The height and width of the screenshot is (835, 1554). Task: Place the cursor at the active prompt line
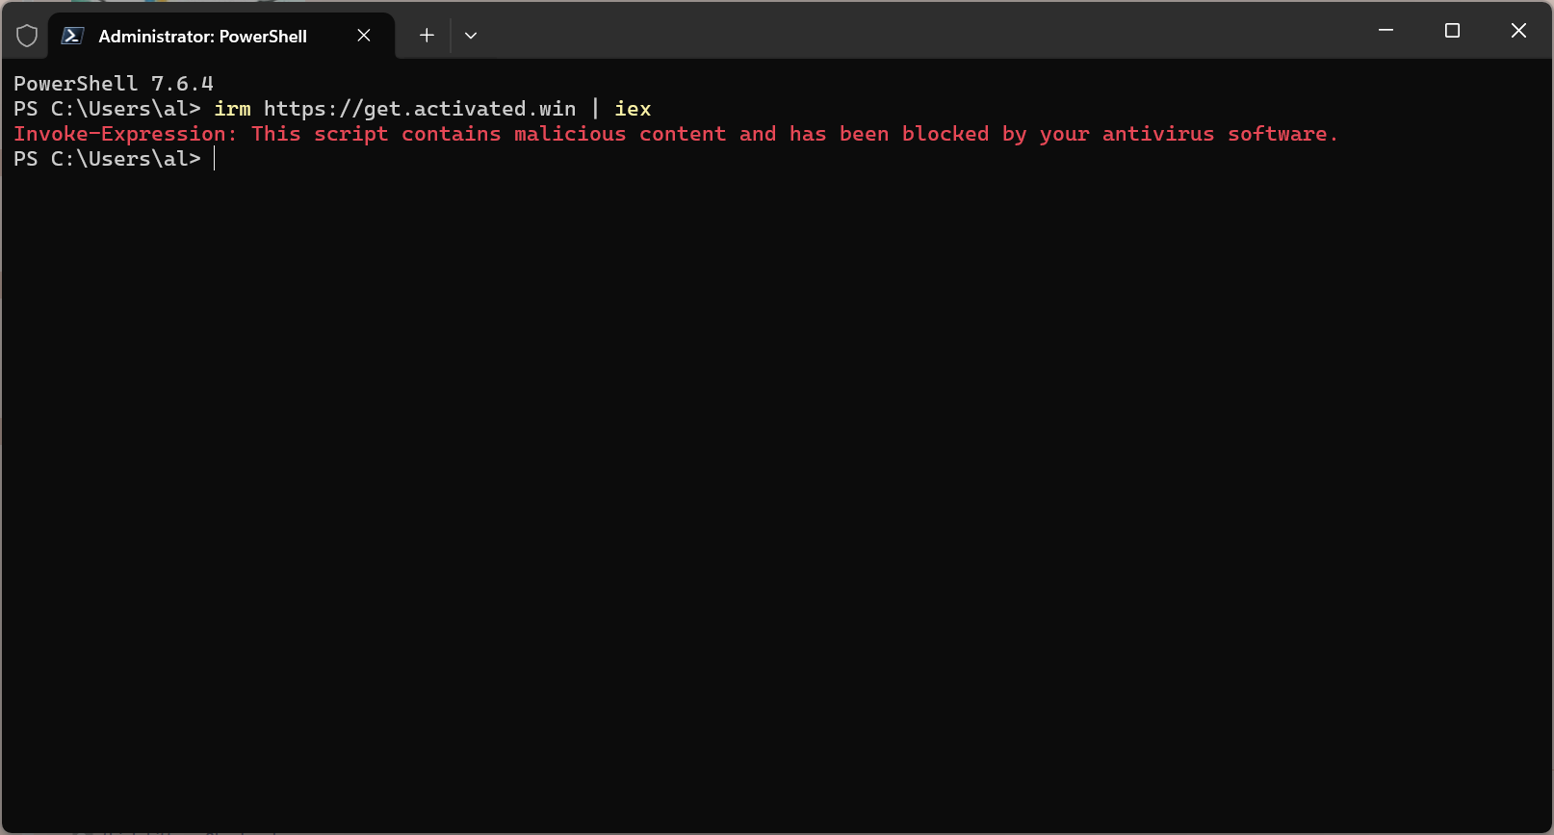pos(215,159)
